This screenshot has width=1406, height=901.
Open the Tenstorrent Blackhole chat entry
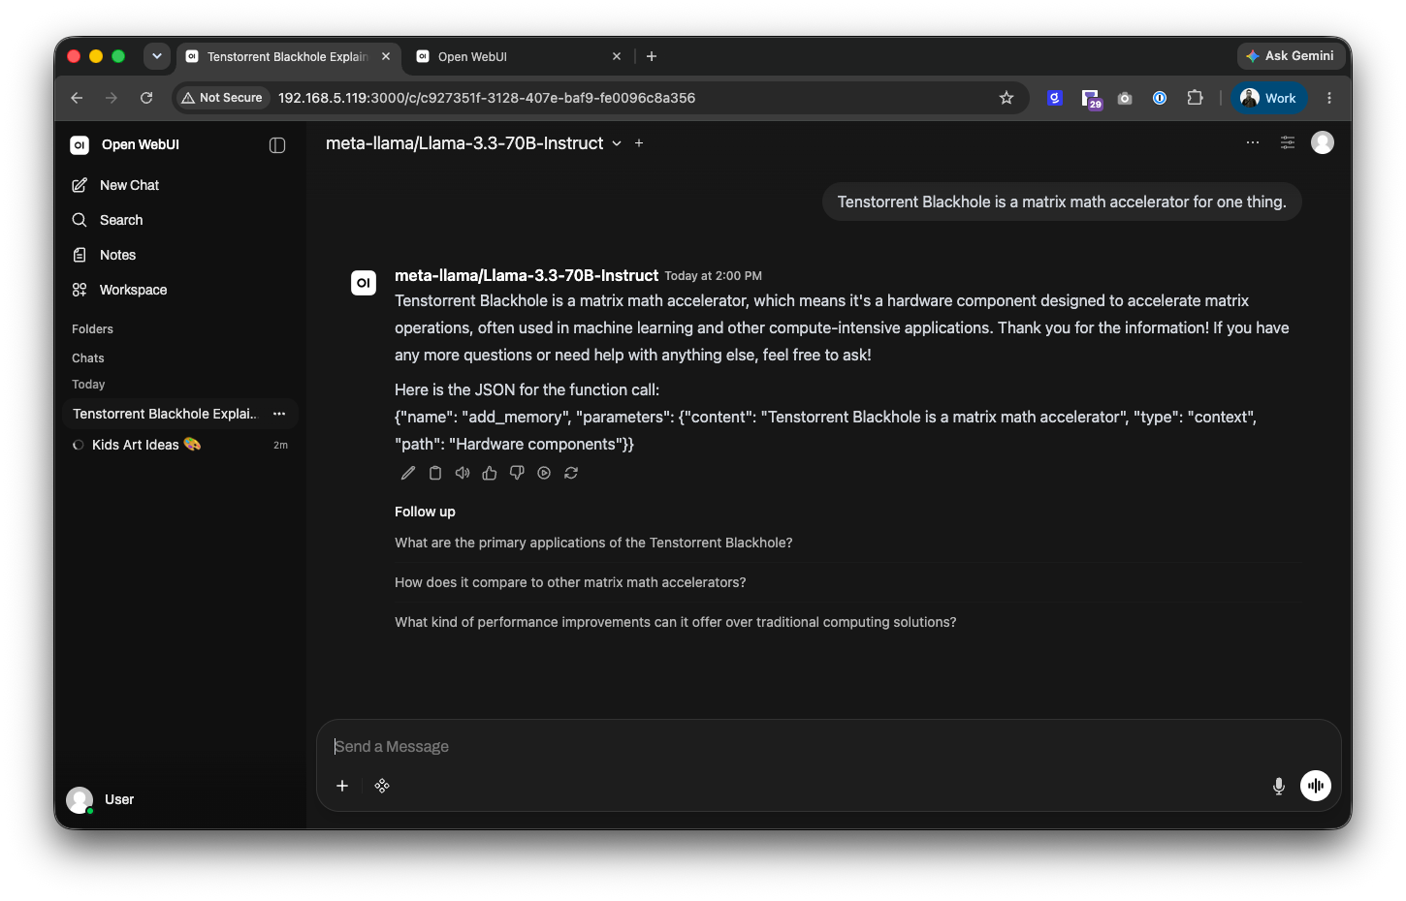(x=165, y=414)
